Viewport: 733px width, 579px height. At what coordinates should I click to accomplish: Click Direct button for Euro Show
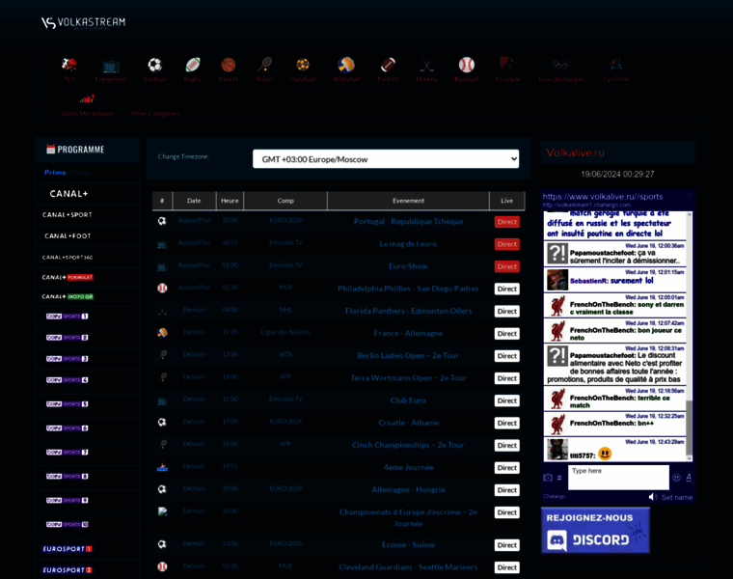tap(506, 266)
